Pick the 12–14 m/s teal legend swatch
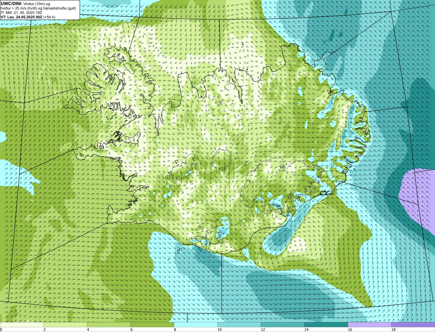Image resolution: width=435 pixels, height=332 pixels. (283, 325)
